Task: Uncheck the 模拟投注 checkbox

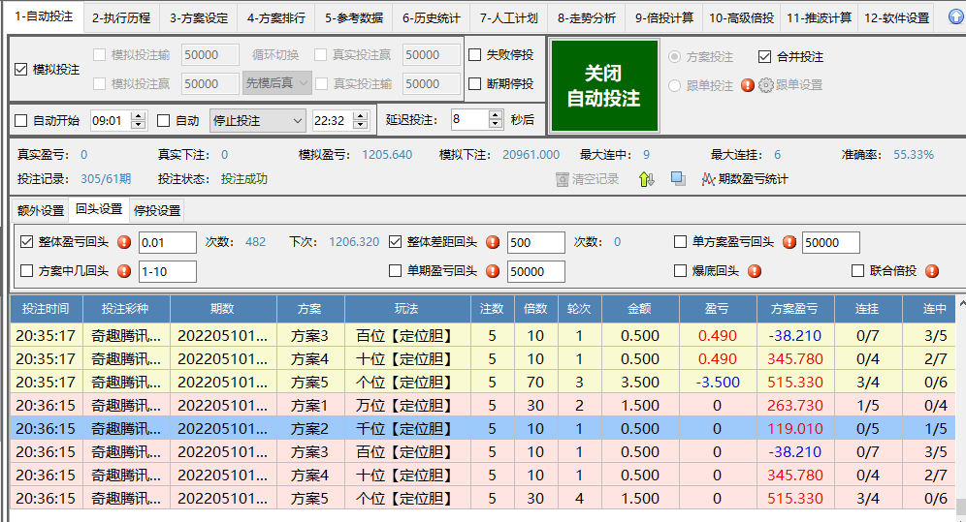Action: [21, 70]
